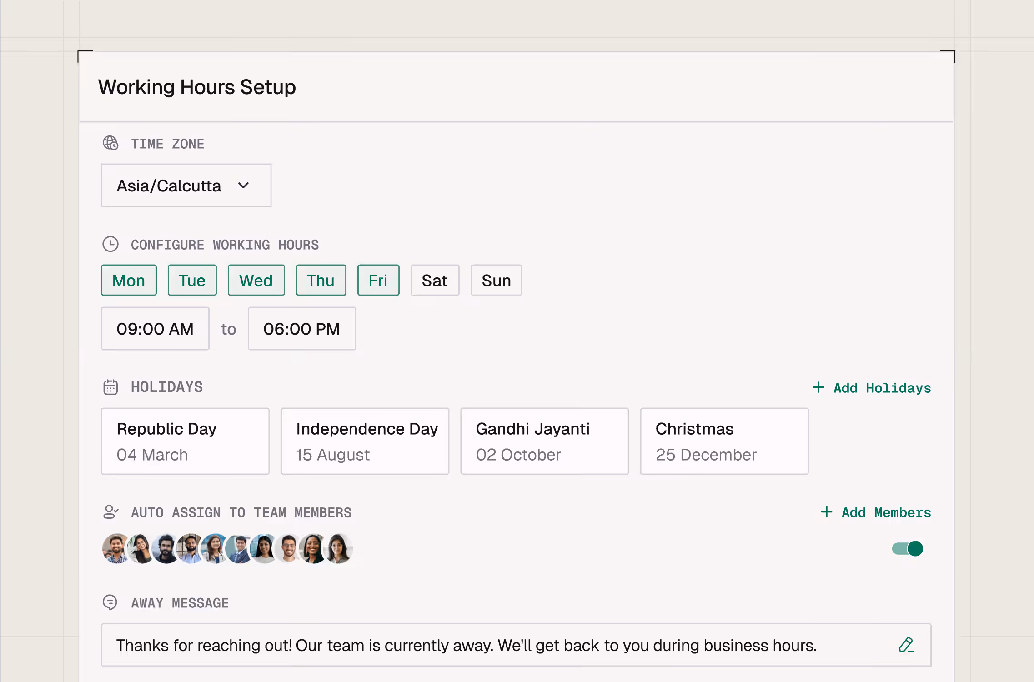Enable Sat as a working day
Viewport: 1034px width, 682px height.
click(435, 281)
